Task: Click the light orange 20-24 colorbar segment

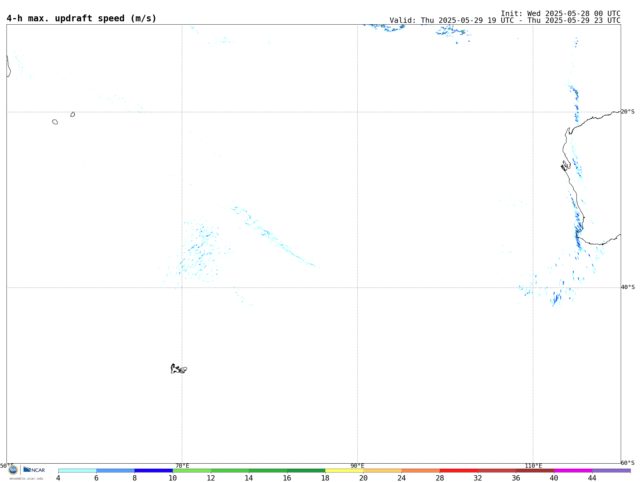Action: 383,471
